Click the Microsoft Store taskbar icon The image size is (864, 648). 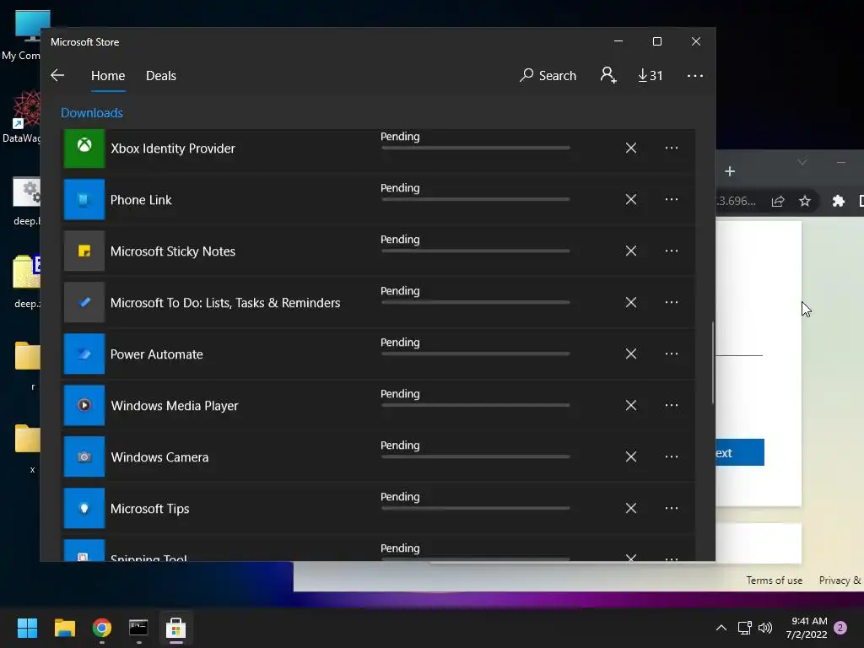click(x=175, y=628)
